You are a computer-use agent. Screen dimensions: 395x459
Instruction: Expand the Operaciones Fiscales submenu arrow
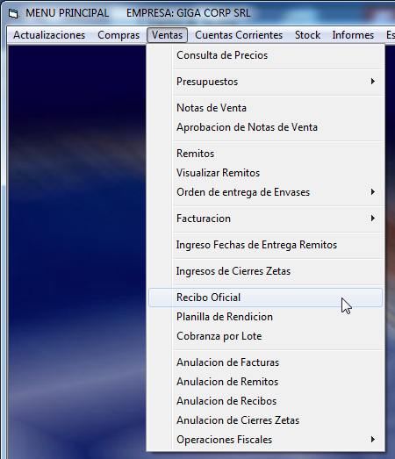pos(372,440)
